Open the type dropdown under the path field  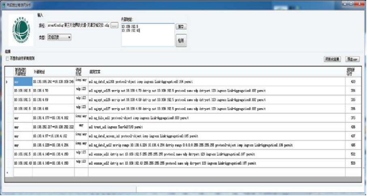pyautogui.click(x=60, y=37)
